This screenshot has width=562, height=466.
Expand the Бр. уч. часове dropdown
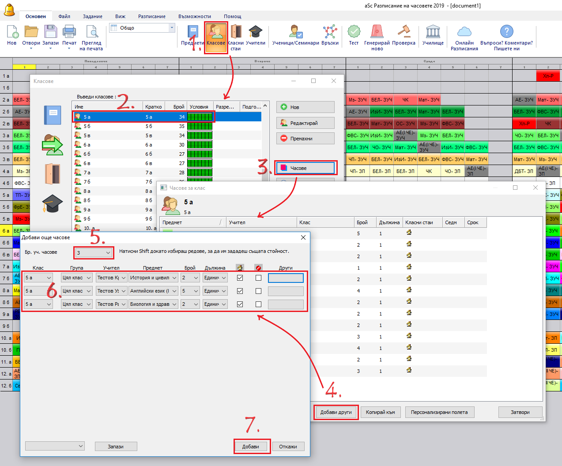[108, 253]
